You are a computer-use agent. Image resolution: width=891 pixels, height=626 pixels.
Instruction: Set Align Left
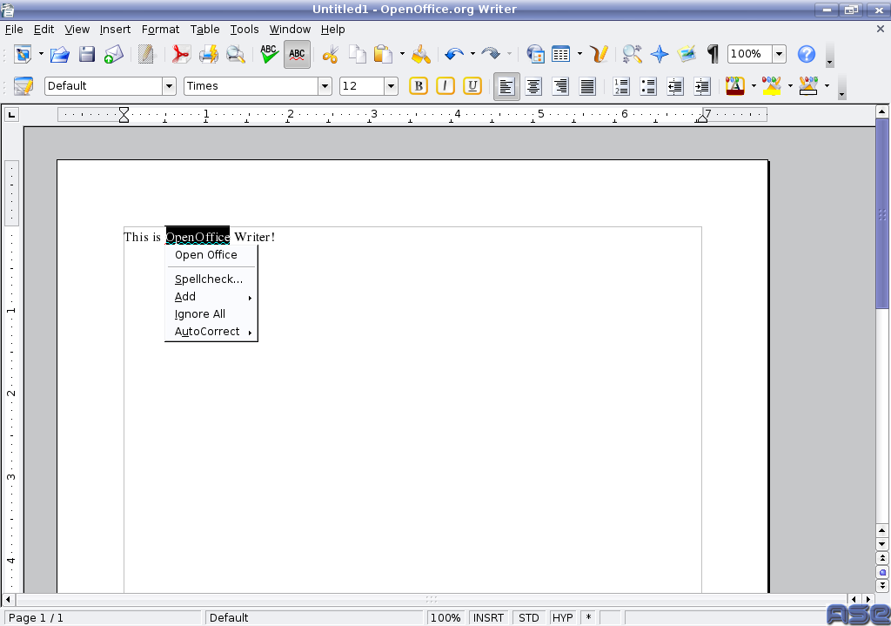[x=506, y=86]
